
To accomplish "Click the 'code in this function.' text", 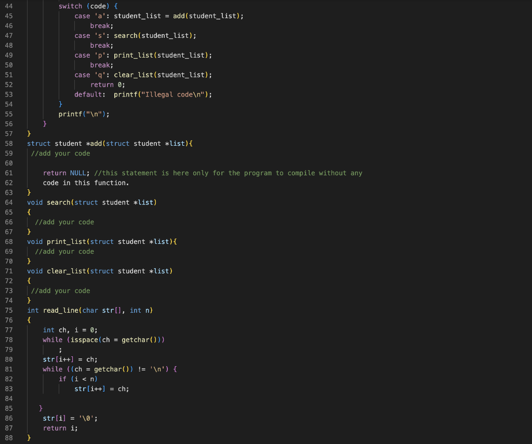I will click(x=86, y=183).
